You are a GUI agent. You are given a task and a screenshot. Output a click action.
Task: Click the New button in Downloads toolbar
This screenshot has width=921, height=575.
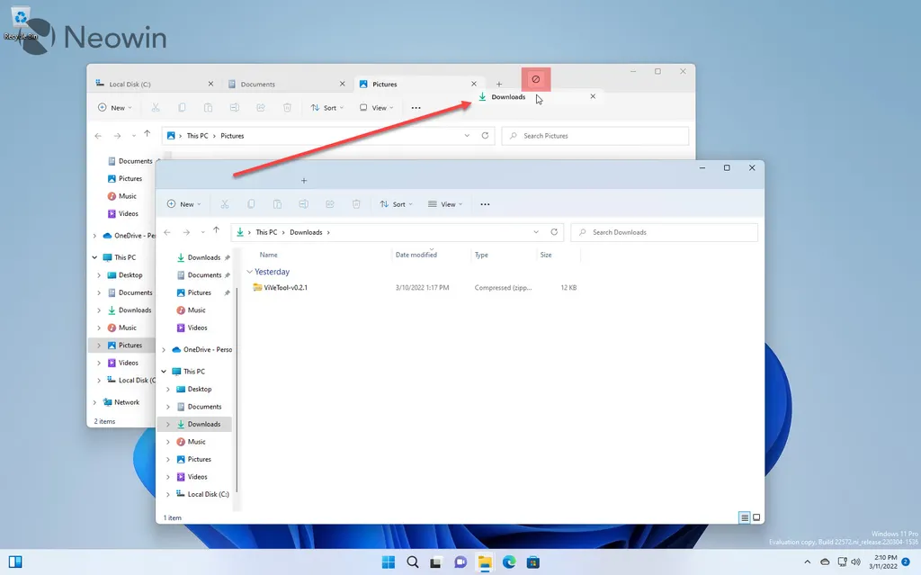coord(183,204)
